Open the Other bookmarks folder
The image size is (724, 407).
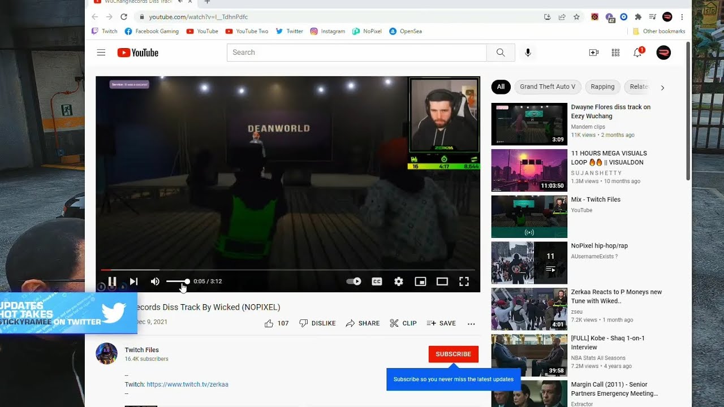click(x=659, y=31)
